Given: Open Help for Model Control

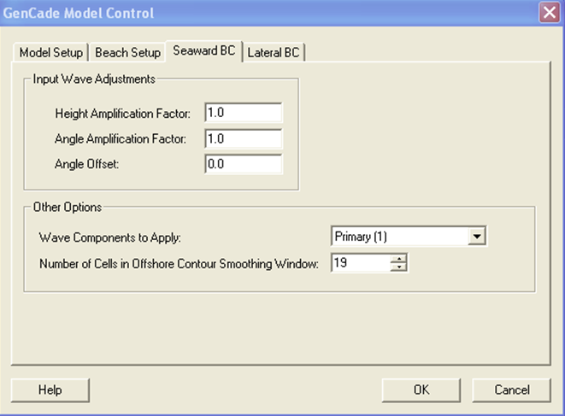Looking at the screenshot, I should pos(50,390).
